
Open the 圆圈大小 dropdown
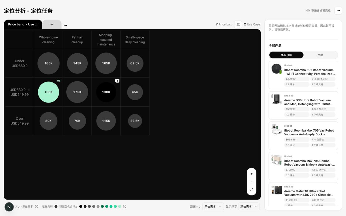[213, 206]
